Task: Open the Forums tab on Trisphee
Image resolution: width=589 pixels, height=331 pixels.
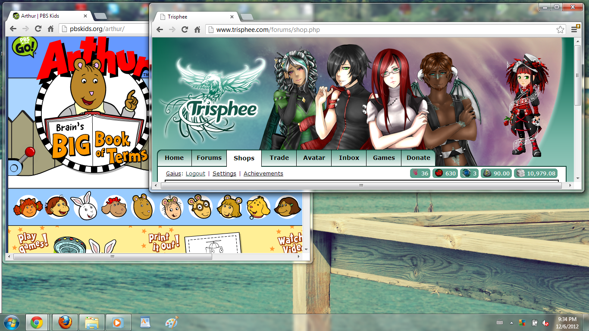Action: pyautogui.click(x=209, y=158)
